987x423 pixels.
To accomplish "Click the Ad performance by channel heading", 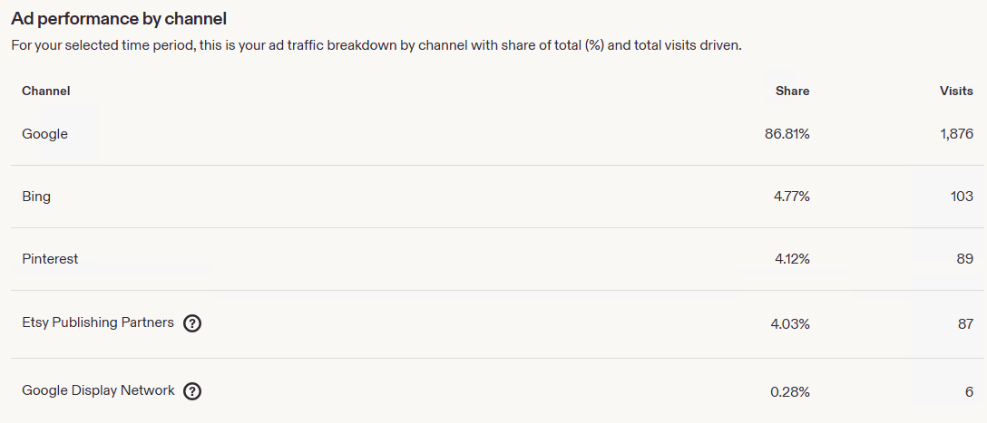I will click(119, 20).
